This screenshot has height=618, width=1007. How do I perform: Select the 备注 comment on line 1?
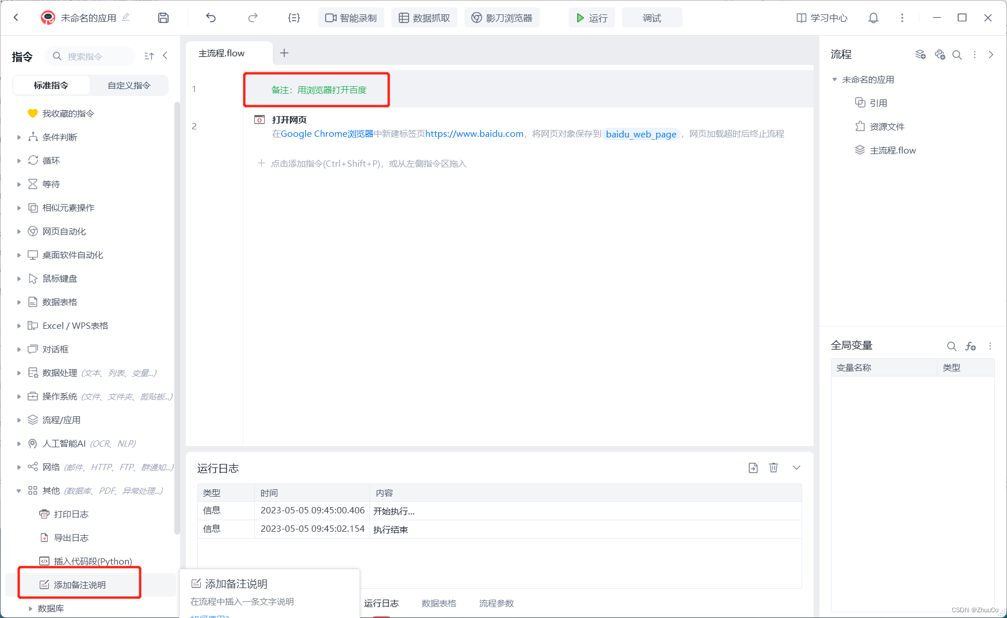tap(319, 90)
